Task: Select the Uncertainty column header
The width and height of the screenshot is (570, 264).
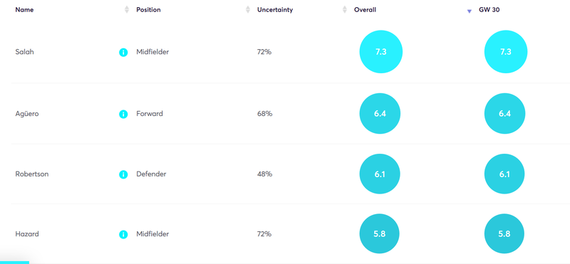Action: 275,10
